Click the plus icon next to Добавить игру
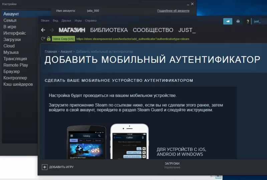The image size is (267, 180). [x=45, y=167]
